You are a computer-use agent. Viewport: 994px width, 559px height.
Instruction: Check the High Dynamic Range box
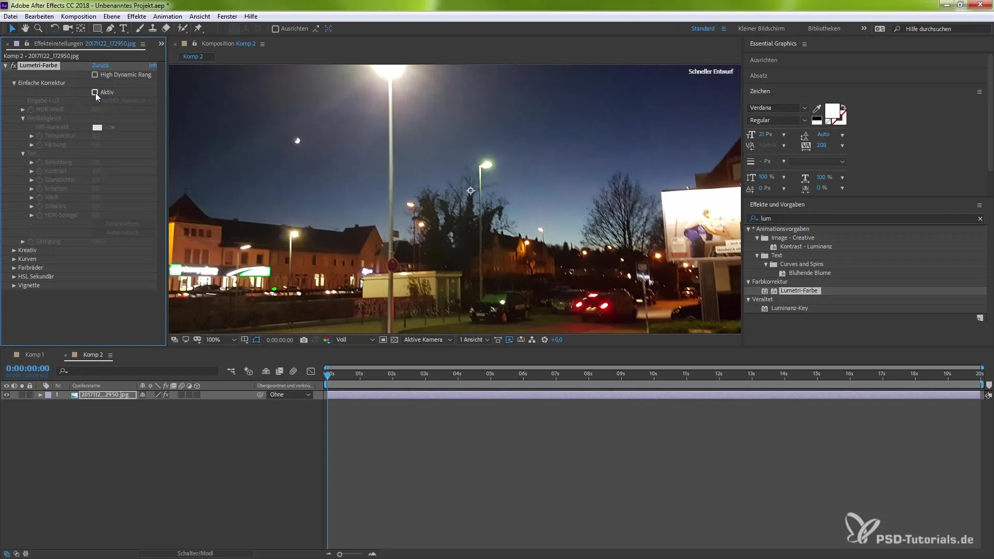(95, 75)
